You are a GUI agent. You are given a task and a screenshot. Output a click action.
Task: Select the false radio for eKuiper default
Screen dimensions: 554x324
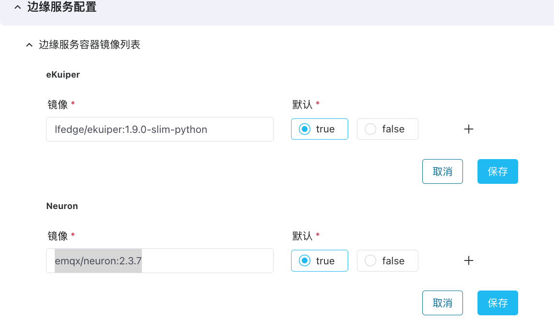click(370, 129)
